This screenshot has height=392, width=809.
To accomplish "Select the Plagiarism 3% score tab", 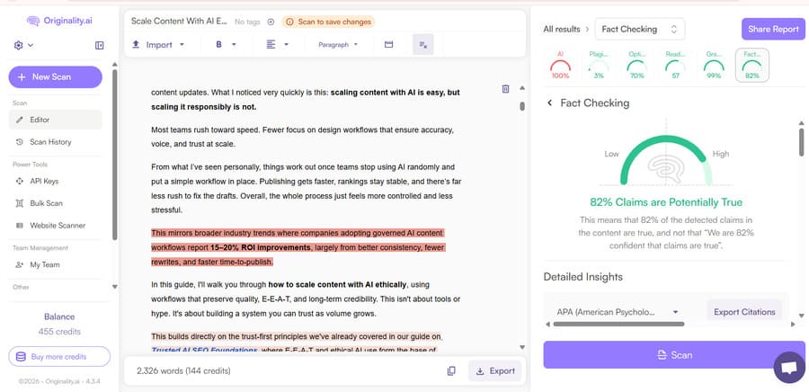I will point(599,65).
